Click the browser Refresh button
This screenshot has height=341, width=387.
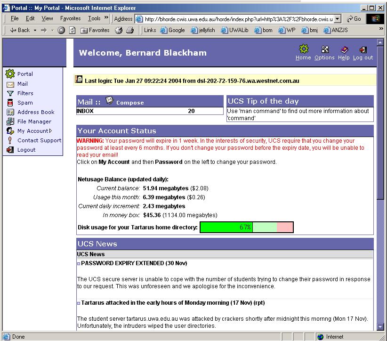click(73, 30)
